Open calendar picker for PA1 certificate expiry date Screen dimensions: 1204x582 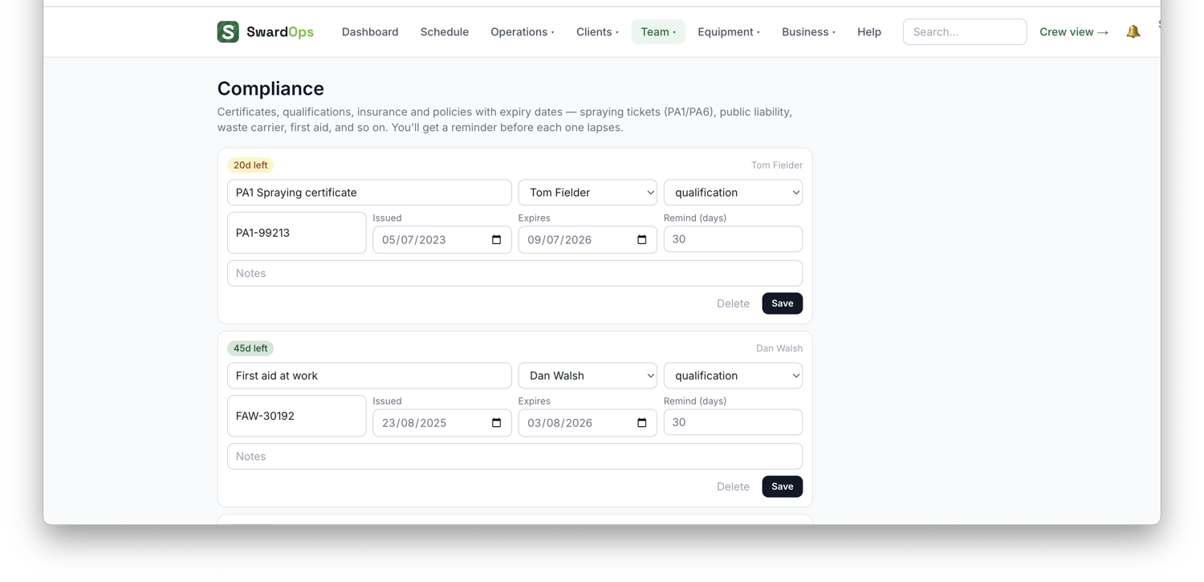coord(641,240)
